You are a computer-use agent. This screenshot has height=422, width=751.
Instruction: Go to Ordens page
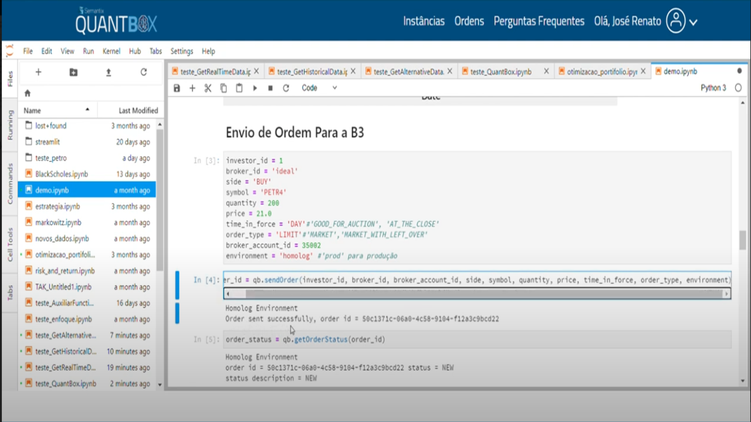tap(469, 21)
